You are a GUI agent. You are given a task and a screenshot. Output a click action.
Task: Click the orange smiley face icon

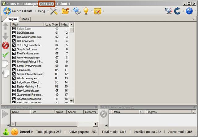tap(15, 132)
